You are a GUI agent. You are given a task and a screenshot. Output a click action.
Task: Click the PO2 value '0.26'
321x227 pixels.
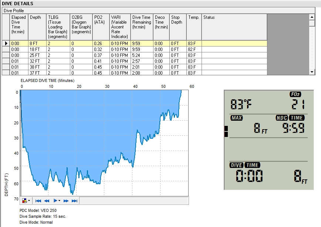pos(101,43)
